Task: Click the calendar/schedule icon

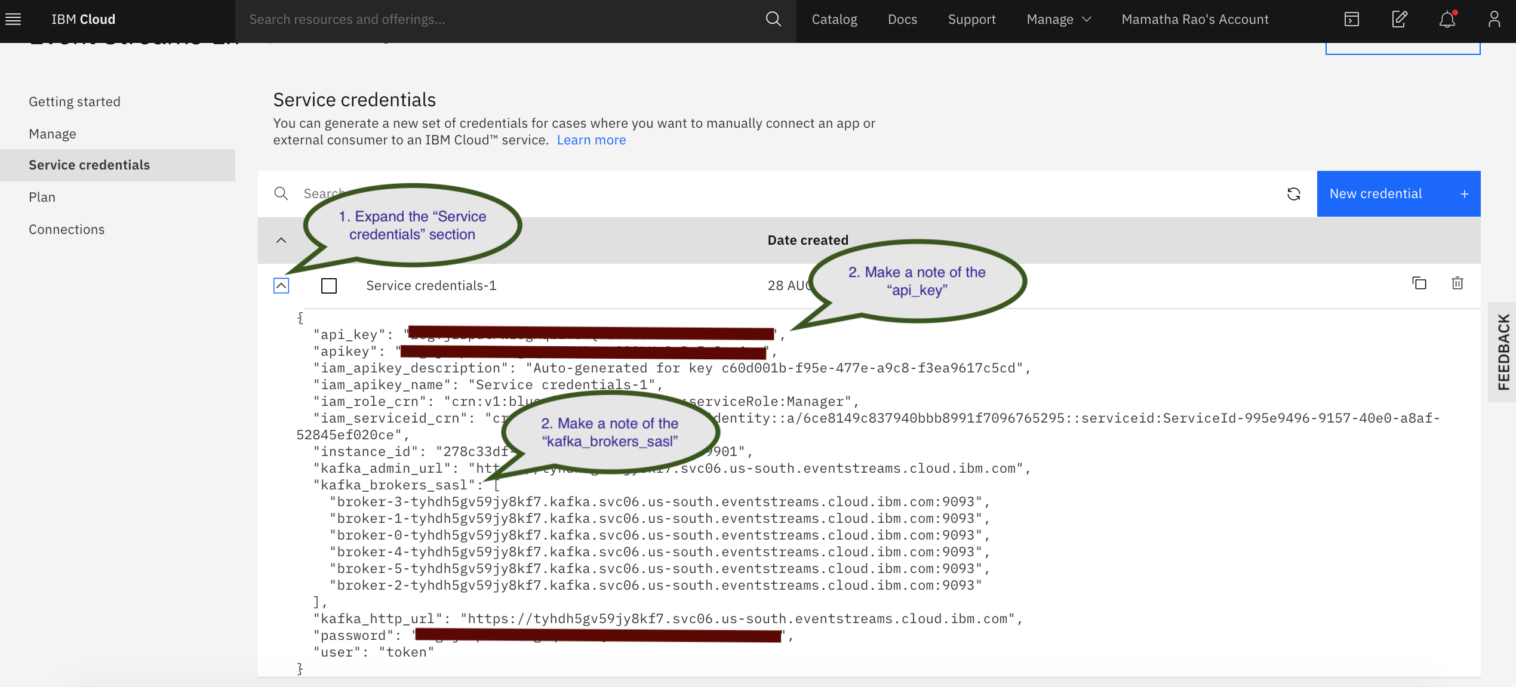Action: (x=1352, y=19)
